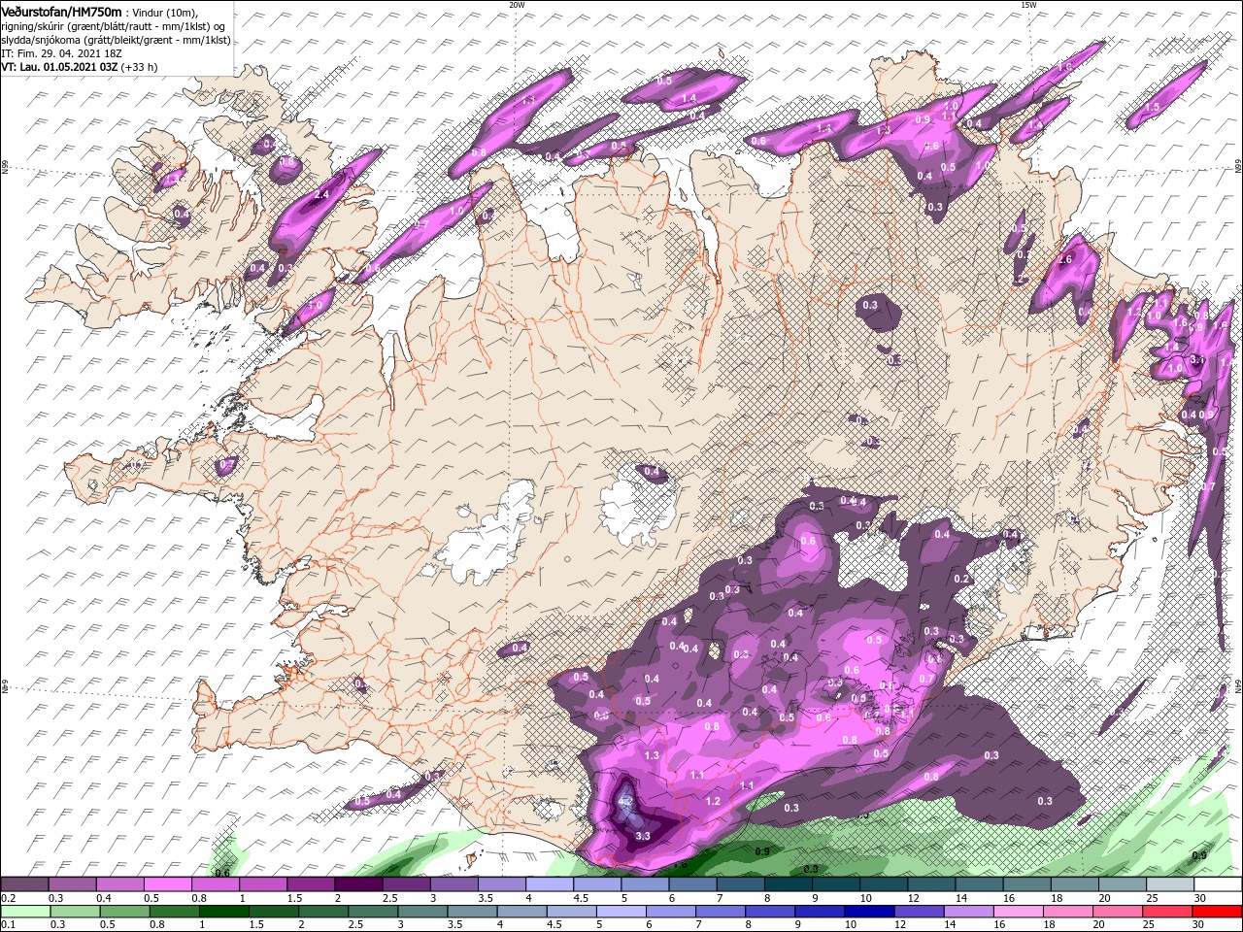1243x932 pixels.
Task: Click the 0.1 pale green swatch in lower legend
Action: pos(24,911)
